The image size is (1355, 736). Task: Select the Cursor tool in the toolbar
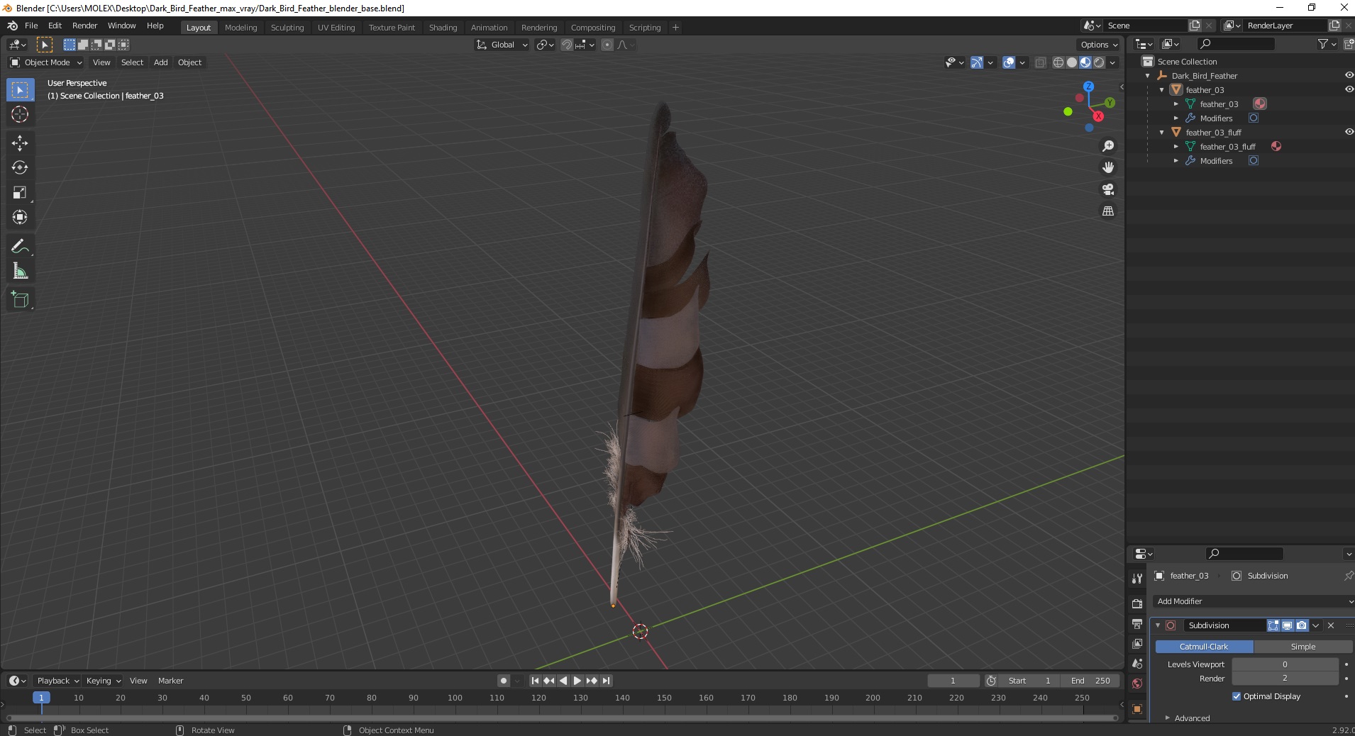(20, 114)
